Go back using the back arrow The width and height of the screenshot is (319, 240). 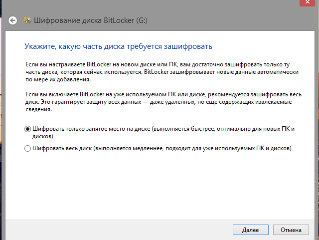click(x=13, y=20)
